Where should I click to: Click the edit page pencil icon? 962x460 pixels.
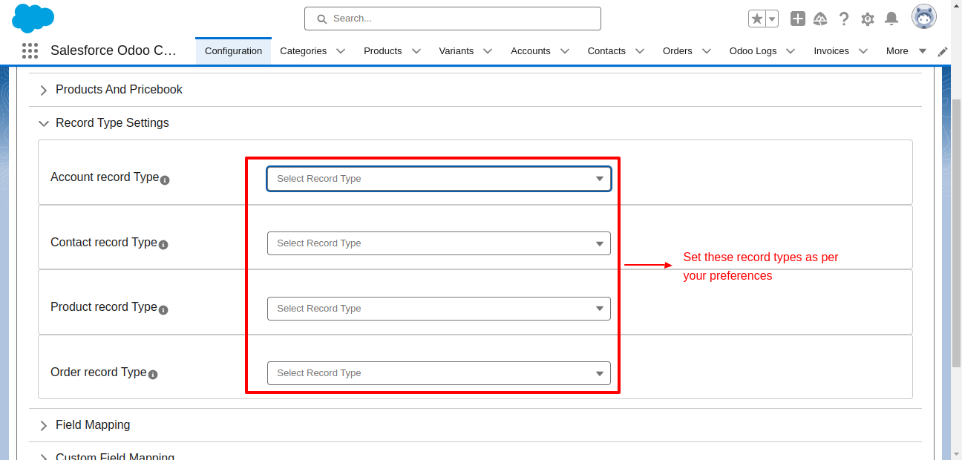[x=942, y=52]
